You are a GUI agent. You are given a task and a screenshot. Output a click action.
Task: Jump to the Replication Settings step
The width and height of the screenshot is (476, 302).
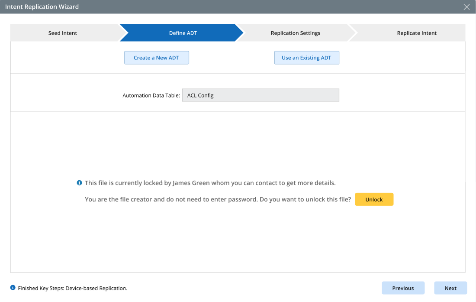click(x=295, y=33)
